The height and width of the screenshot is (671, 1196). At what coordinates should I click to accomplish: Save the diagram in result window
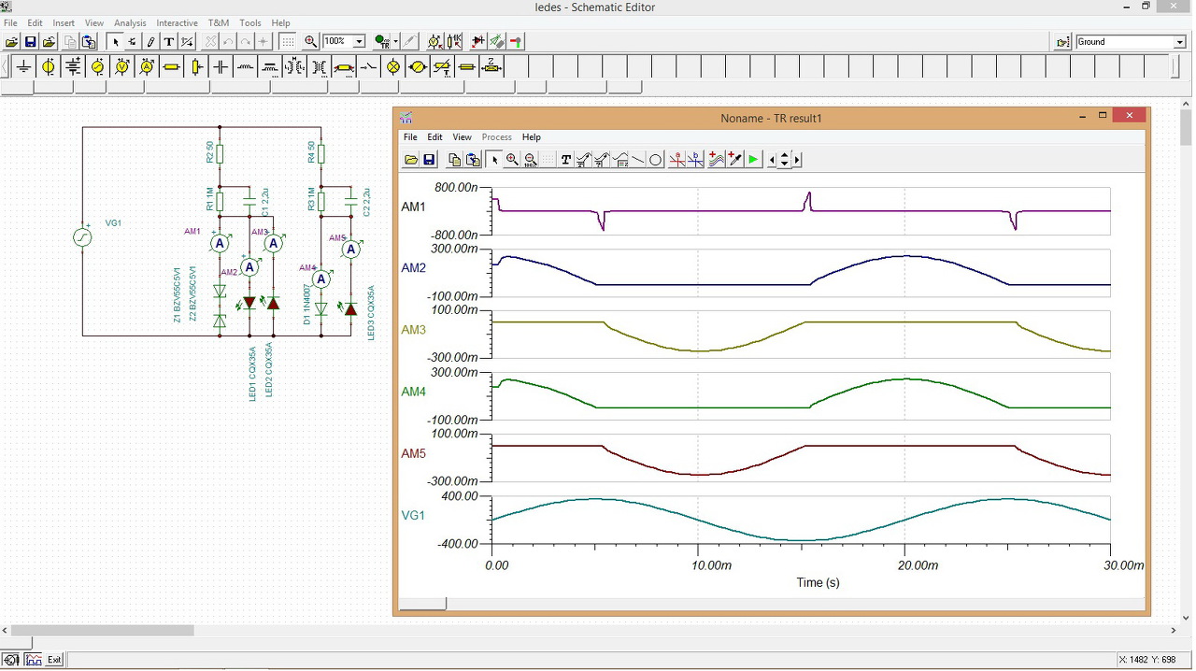[x=429, y=160]
